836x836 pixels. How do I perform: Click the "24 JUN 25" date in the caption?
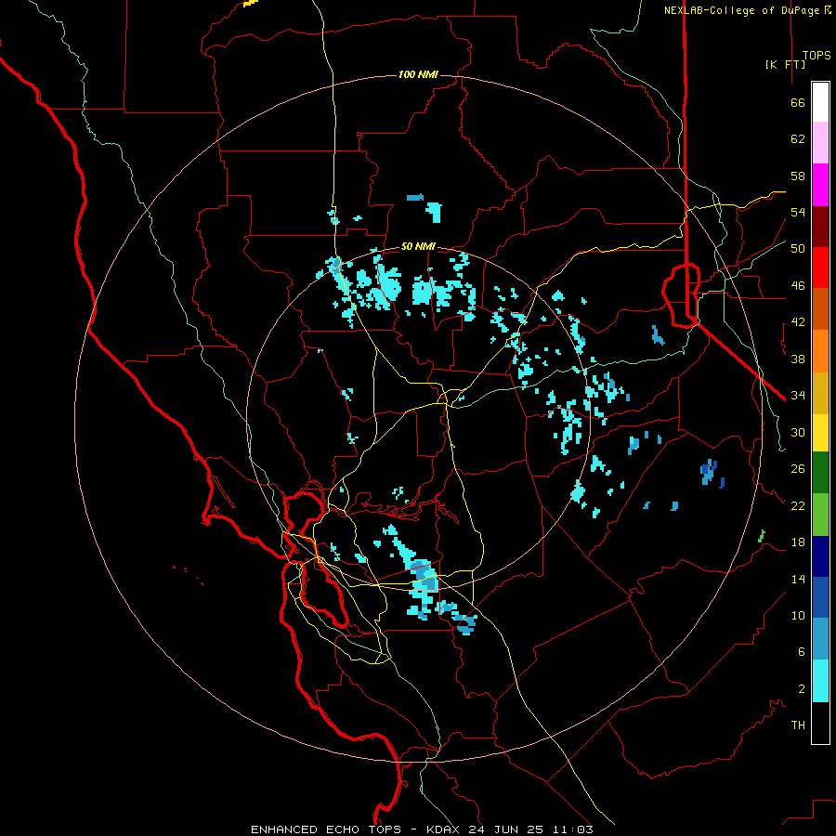(x=506, y=829)
